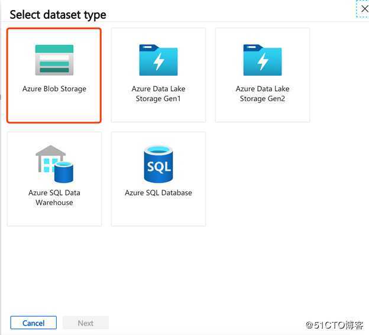
Task: Select the Azure Blob Storage icon
Action: tap(54, 60)
